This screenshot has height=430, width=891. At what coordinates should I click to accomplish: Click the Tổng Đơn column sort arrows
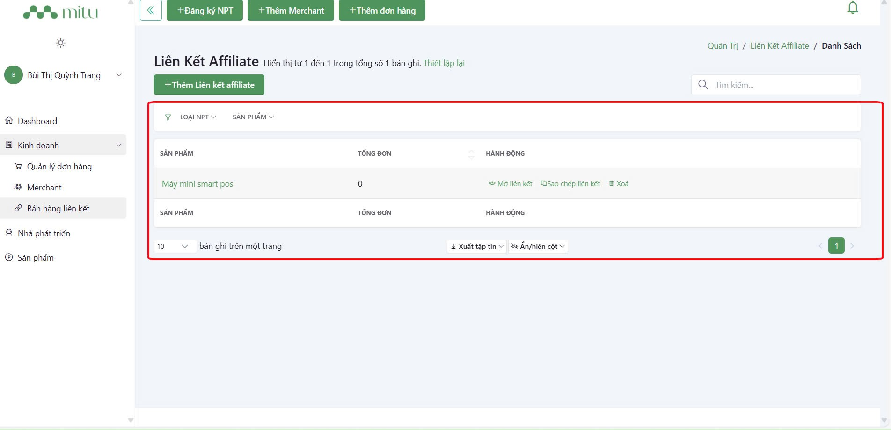click(x=471, y=154)
